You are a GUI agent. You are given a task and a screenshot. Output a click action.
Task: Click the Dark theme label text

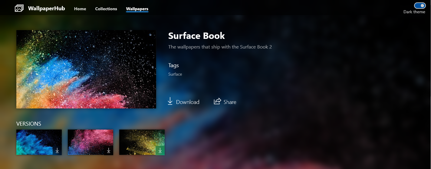pyautogui.click(x=414, y=12)
